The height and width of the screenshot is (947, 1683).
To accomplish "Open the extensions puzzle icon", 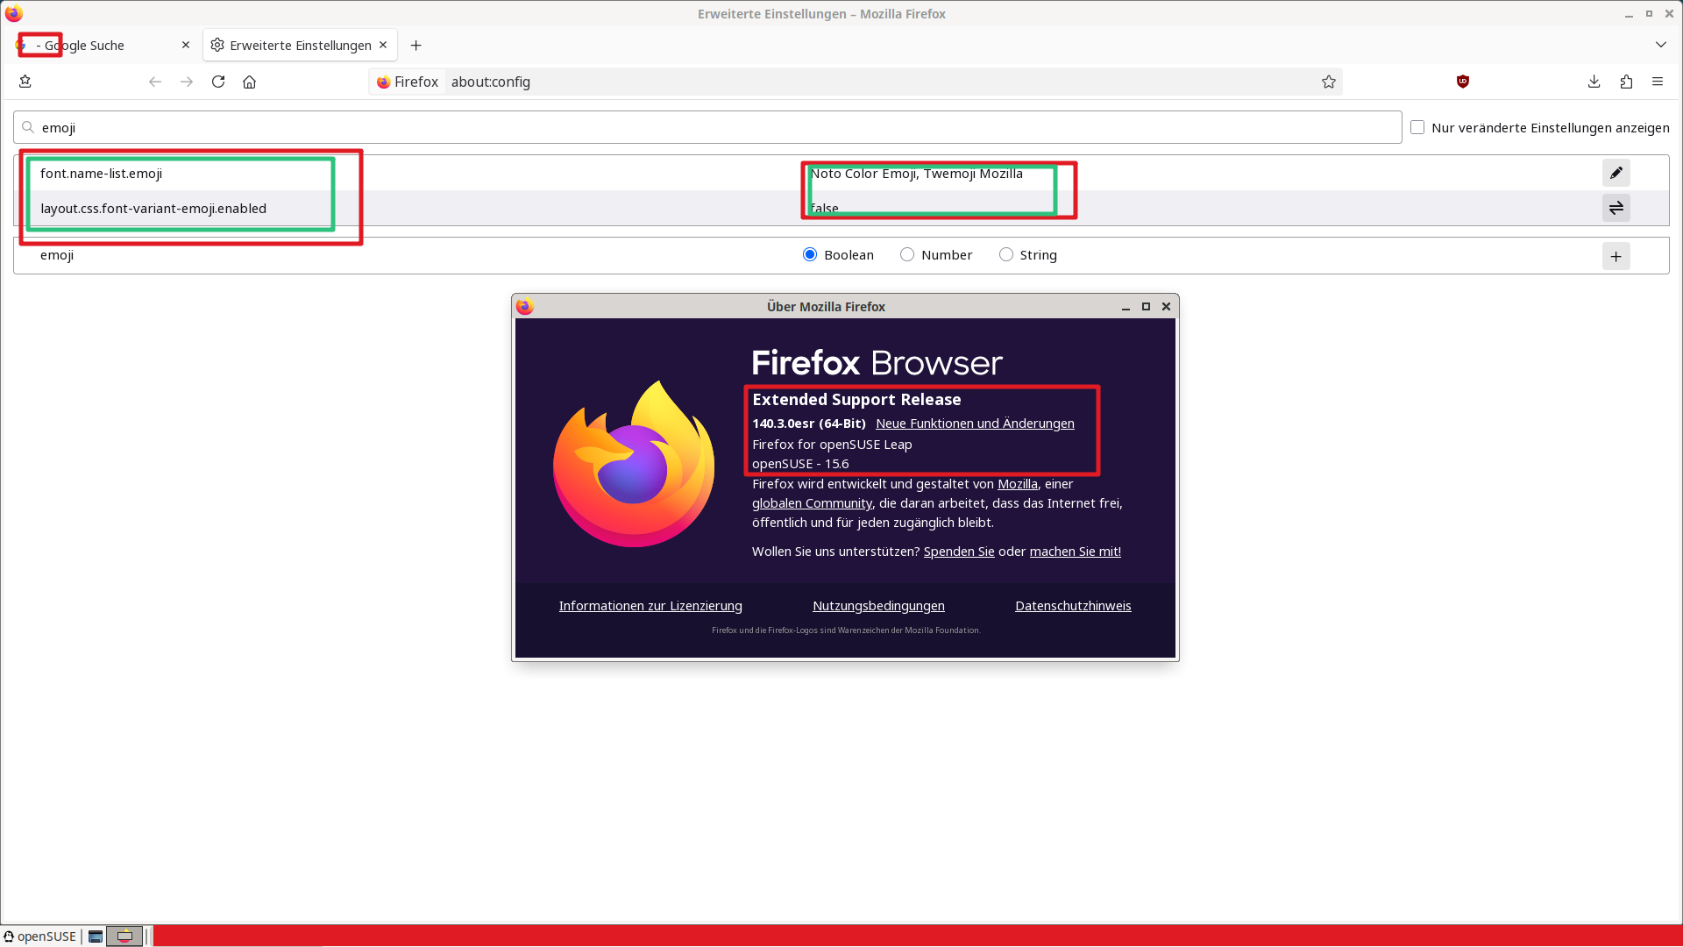I will click(1626, 82).
